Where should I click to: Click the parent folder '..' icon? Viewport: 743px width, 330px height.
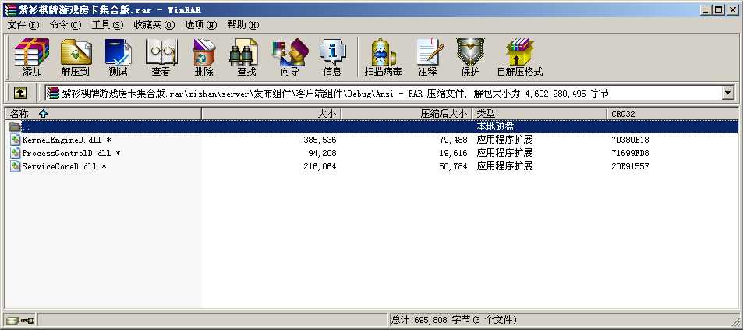coord(15,126)
